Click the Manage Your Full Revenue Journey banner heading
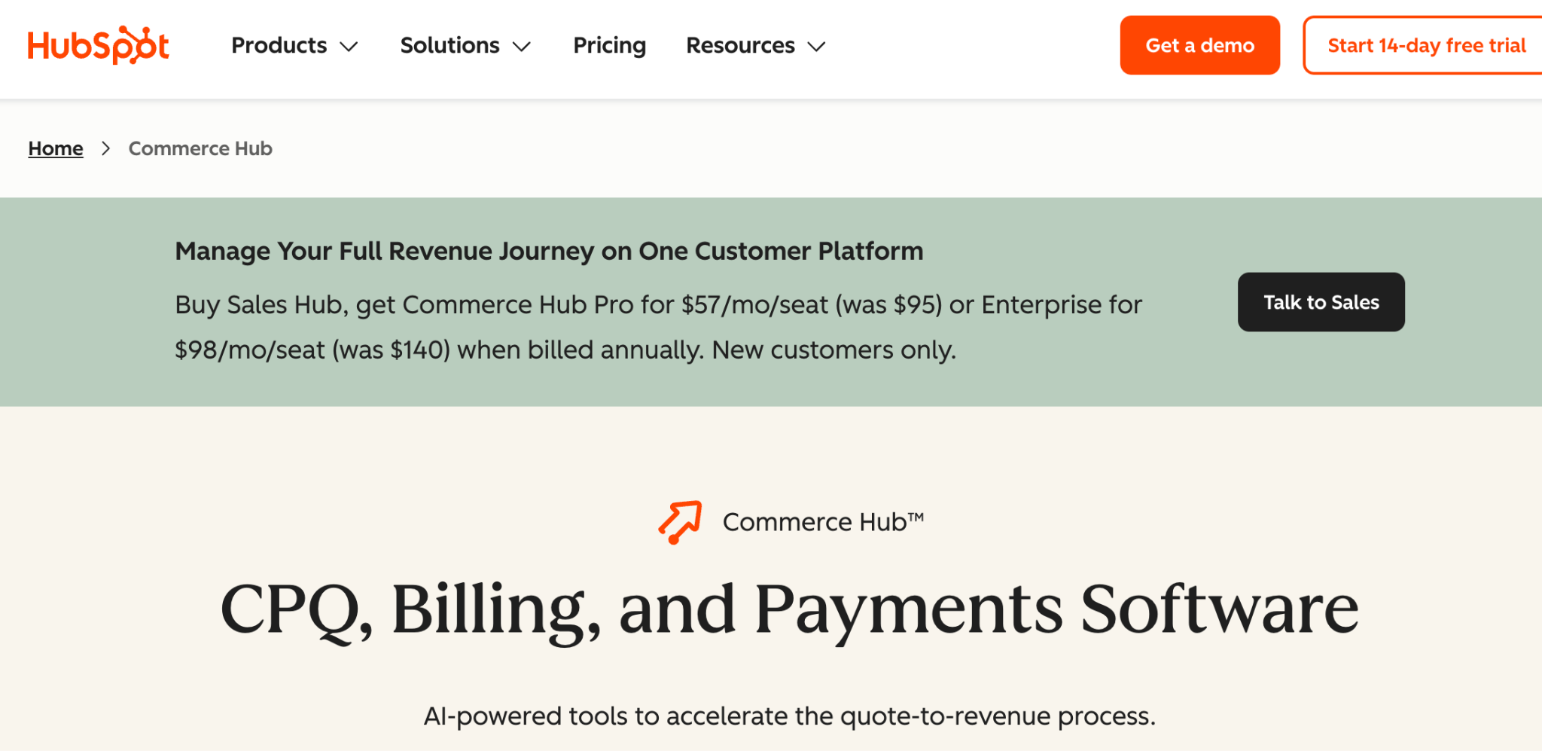The height and width of the screenshot is (751, 1542). pos(549,251)
